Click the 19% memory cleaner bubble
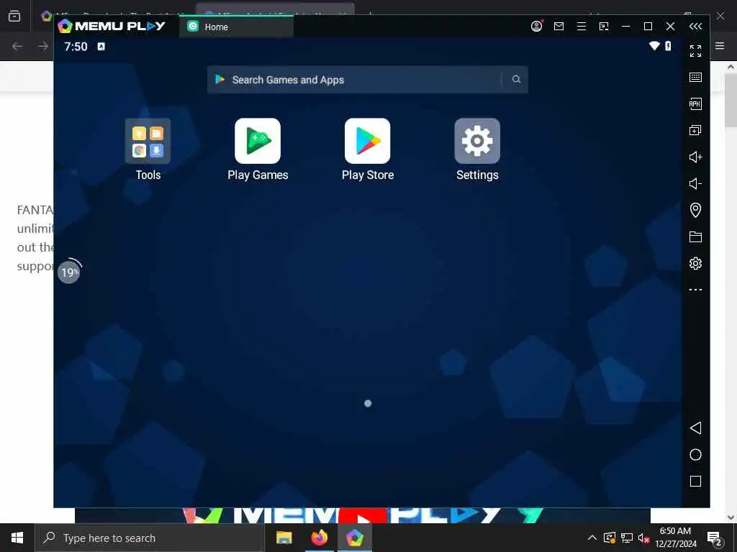Image resolution: width=737 pixels, height=552 pixels. (x=69, y=272)
